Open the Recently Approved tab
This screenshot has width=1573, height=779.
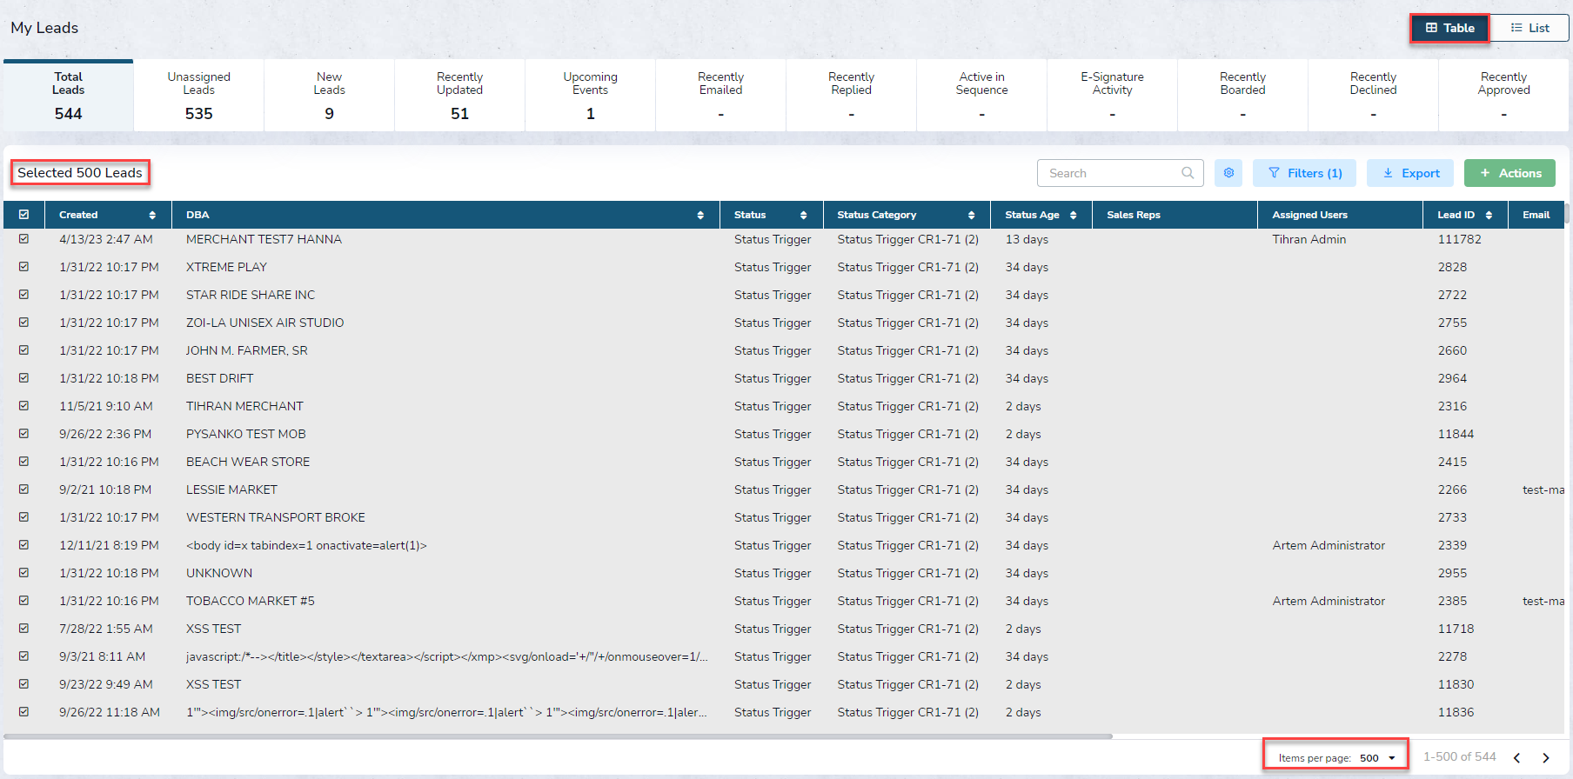[x=1504, y=96]
